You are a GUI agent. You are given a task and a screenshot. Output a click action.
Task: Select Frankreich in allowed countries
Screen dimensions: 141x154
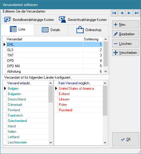(x=27, y=115)
